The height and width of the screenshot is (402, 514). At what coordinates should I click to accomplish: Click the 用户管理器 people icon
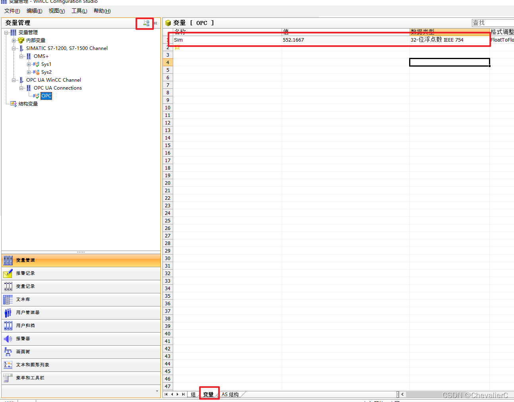tap(8, 313)
